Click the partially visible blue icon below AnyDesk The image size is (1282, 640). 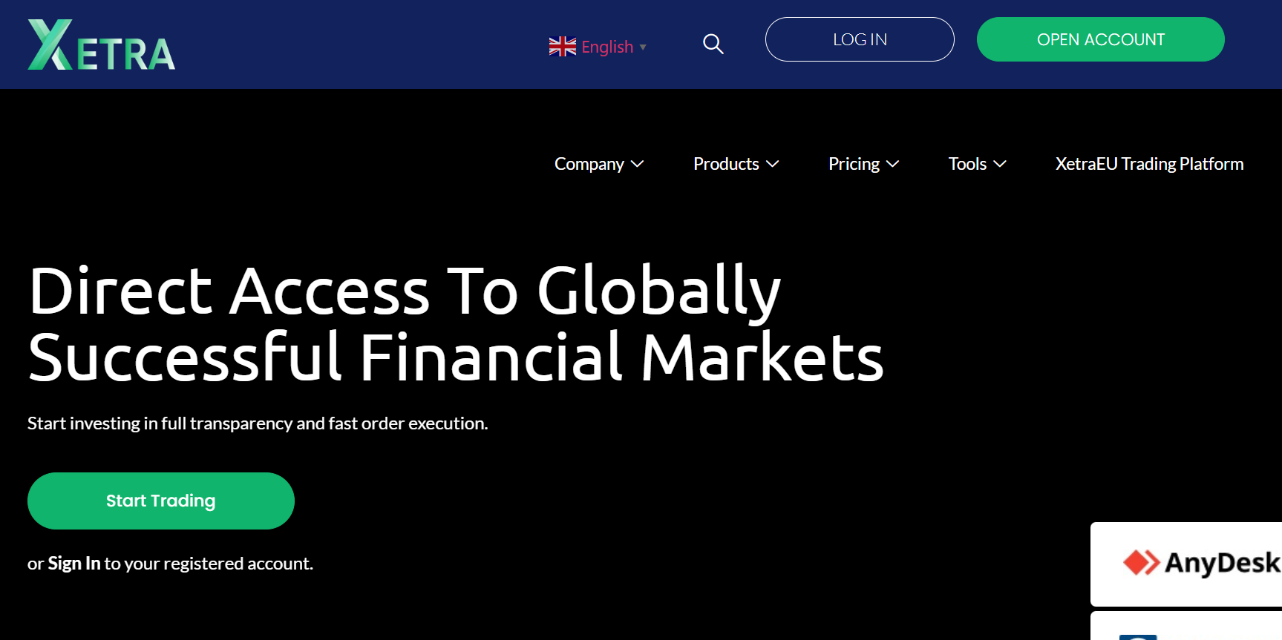1138,636
